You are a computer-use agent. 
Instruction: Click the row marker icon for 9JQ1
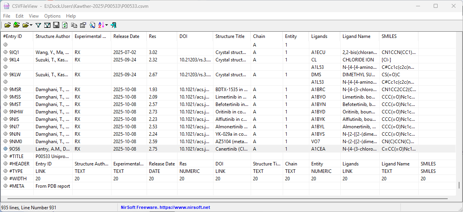(x=5, y=52)
